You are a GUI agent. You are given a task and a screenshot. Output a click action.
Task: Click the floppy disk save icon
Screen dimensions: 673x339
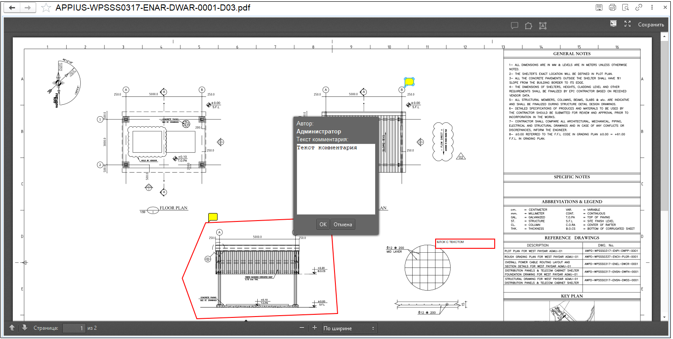pos(599,7)
